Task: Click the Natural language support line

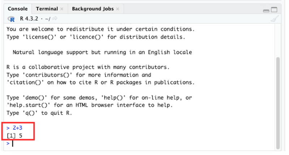Action: click(x=102, y=52)
